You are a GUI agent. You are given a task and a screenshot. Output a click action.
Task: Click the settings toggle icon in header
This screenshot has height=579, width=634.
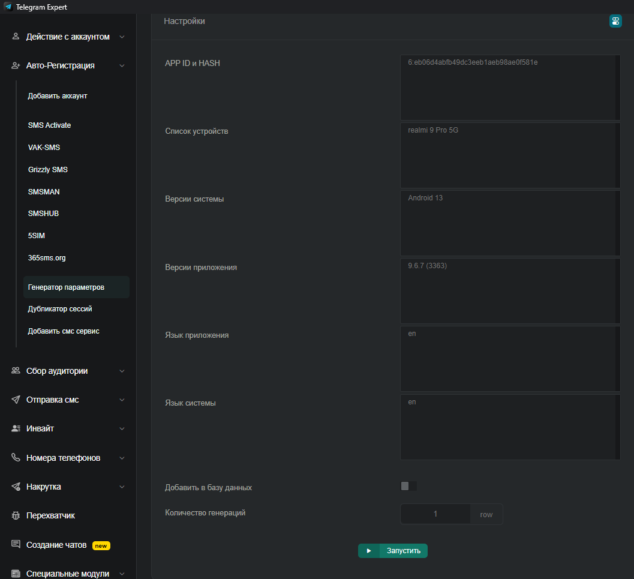click(x=615, y=21)
